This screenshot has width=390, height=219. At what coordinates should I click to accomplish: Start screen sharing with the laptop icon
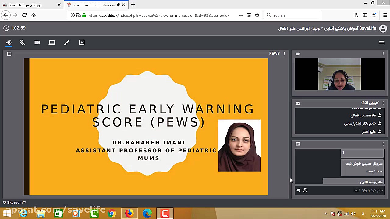(52, 43)
